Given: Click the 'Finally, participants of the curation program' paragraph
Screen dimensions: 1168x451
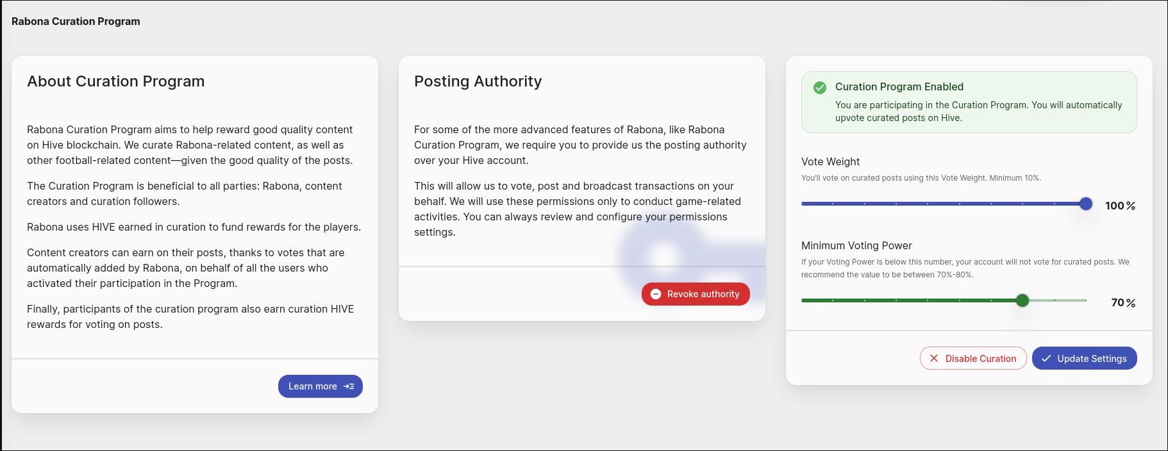Looking at the screenshot, I should tap(190, 316).
